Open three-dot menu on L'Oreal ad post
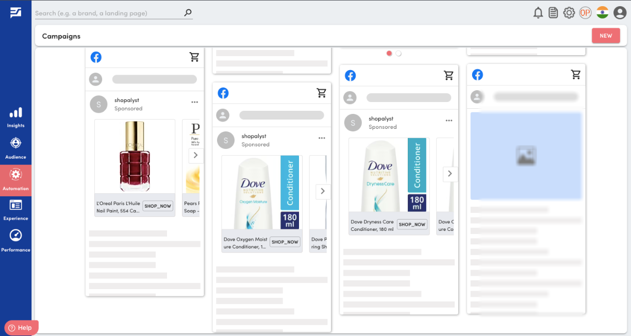Screen dimensions: 631x336 194,102
